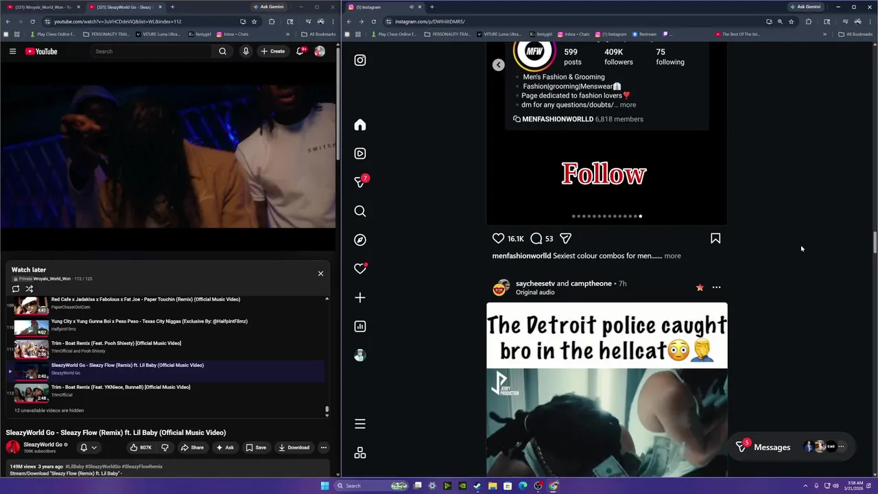Image resolution: width=878 pixels, height=494 pixels.
Task: Open campthetone profile link
Action: coord(591,283)
